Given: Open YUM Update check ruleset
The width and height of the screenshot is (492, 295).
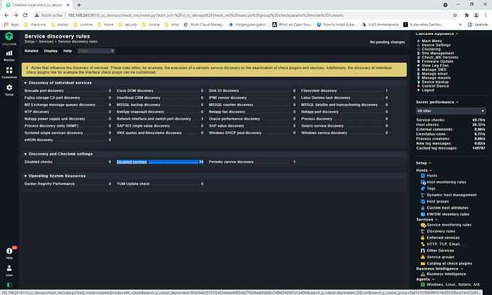Looking at the screenshot, I should pos(133,184).
